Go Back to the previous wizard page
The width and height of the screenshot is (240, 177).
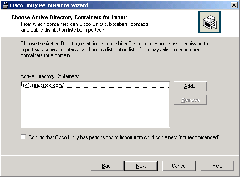[x=107, y=166]
